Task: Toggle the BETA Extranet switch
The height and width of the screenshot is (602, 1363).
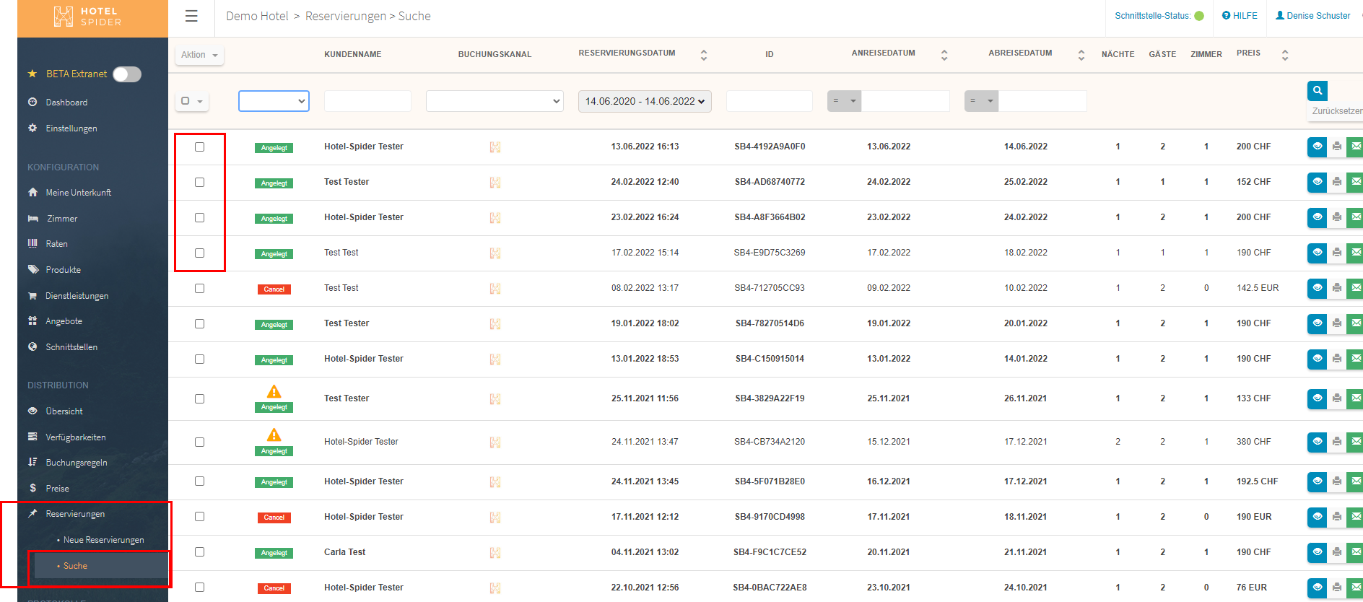Action: tap(127, 74)
